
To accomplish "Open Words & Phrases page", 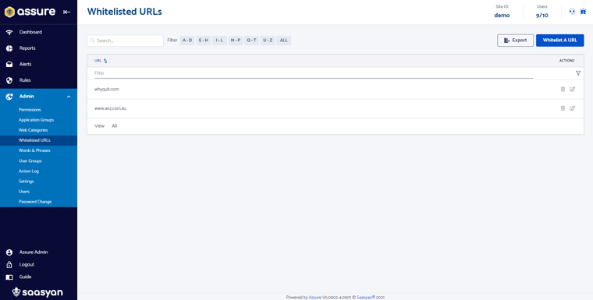I will pyautogui.click(x=34, y=150).
